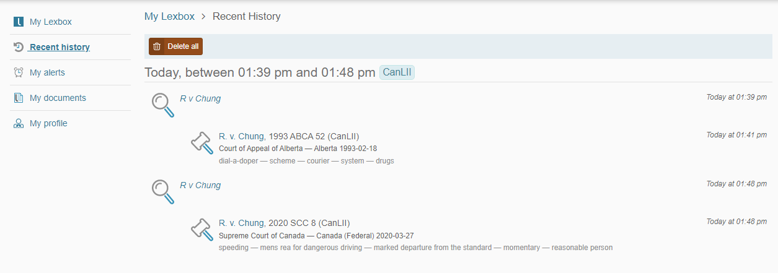This screenshot has width=778, height=273.
Task: Click My Lexbox in the breadcrumb
Action: (168, 16)
